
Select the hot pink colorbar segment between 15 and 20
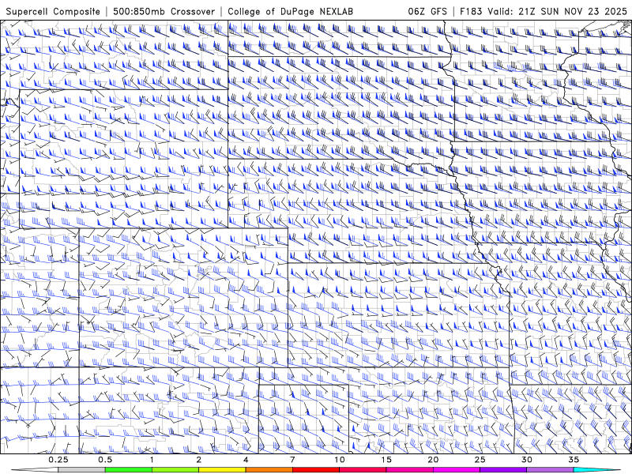point(409,470)
